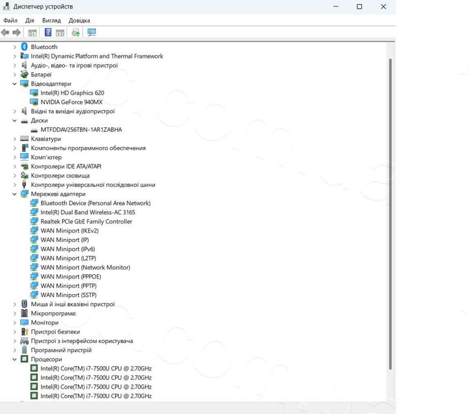Image resolution: width=470 pixels, height=414 pixels.
Task: Click the battery icon beside Батареї
Action: [x=24, y=75]
